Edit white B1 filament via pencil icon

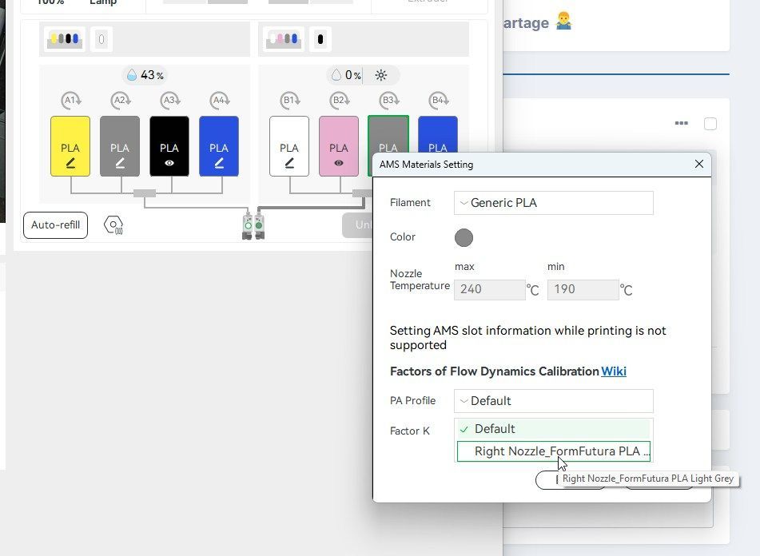pos(289,163)
